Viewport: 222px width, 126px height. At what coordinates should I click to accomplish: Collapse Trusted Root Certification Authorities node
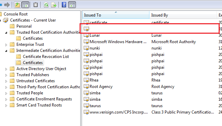6,33
